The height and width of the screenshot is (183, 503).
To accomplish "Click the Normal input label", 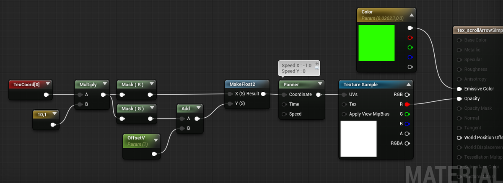I will [472, 118].
